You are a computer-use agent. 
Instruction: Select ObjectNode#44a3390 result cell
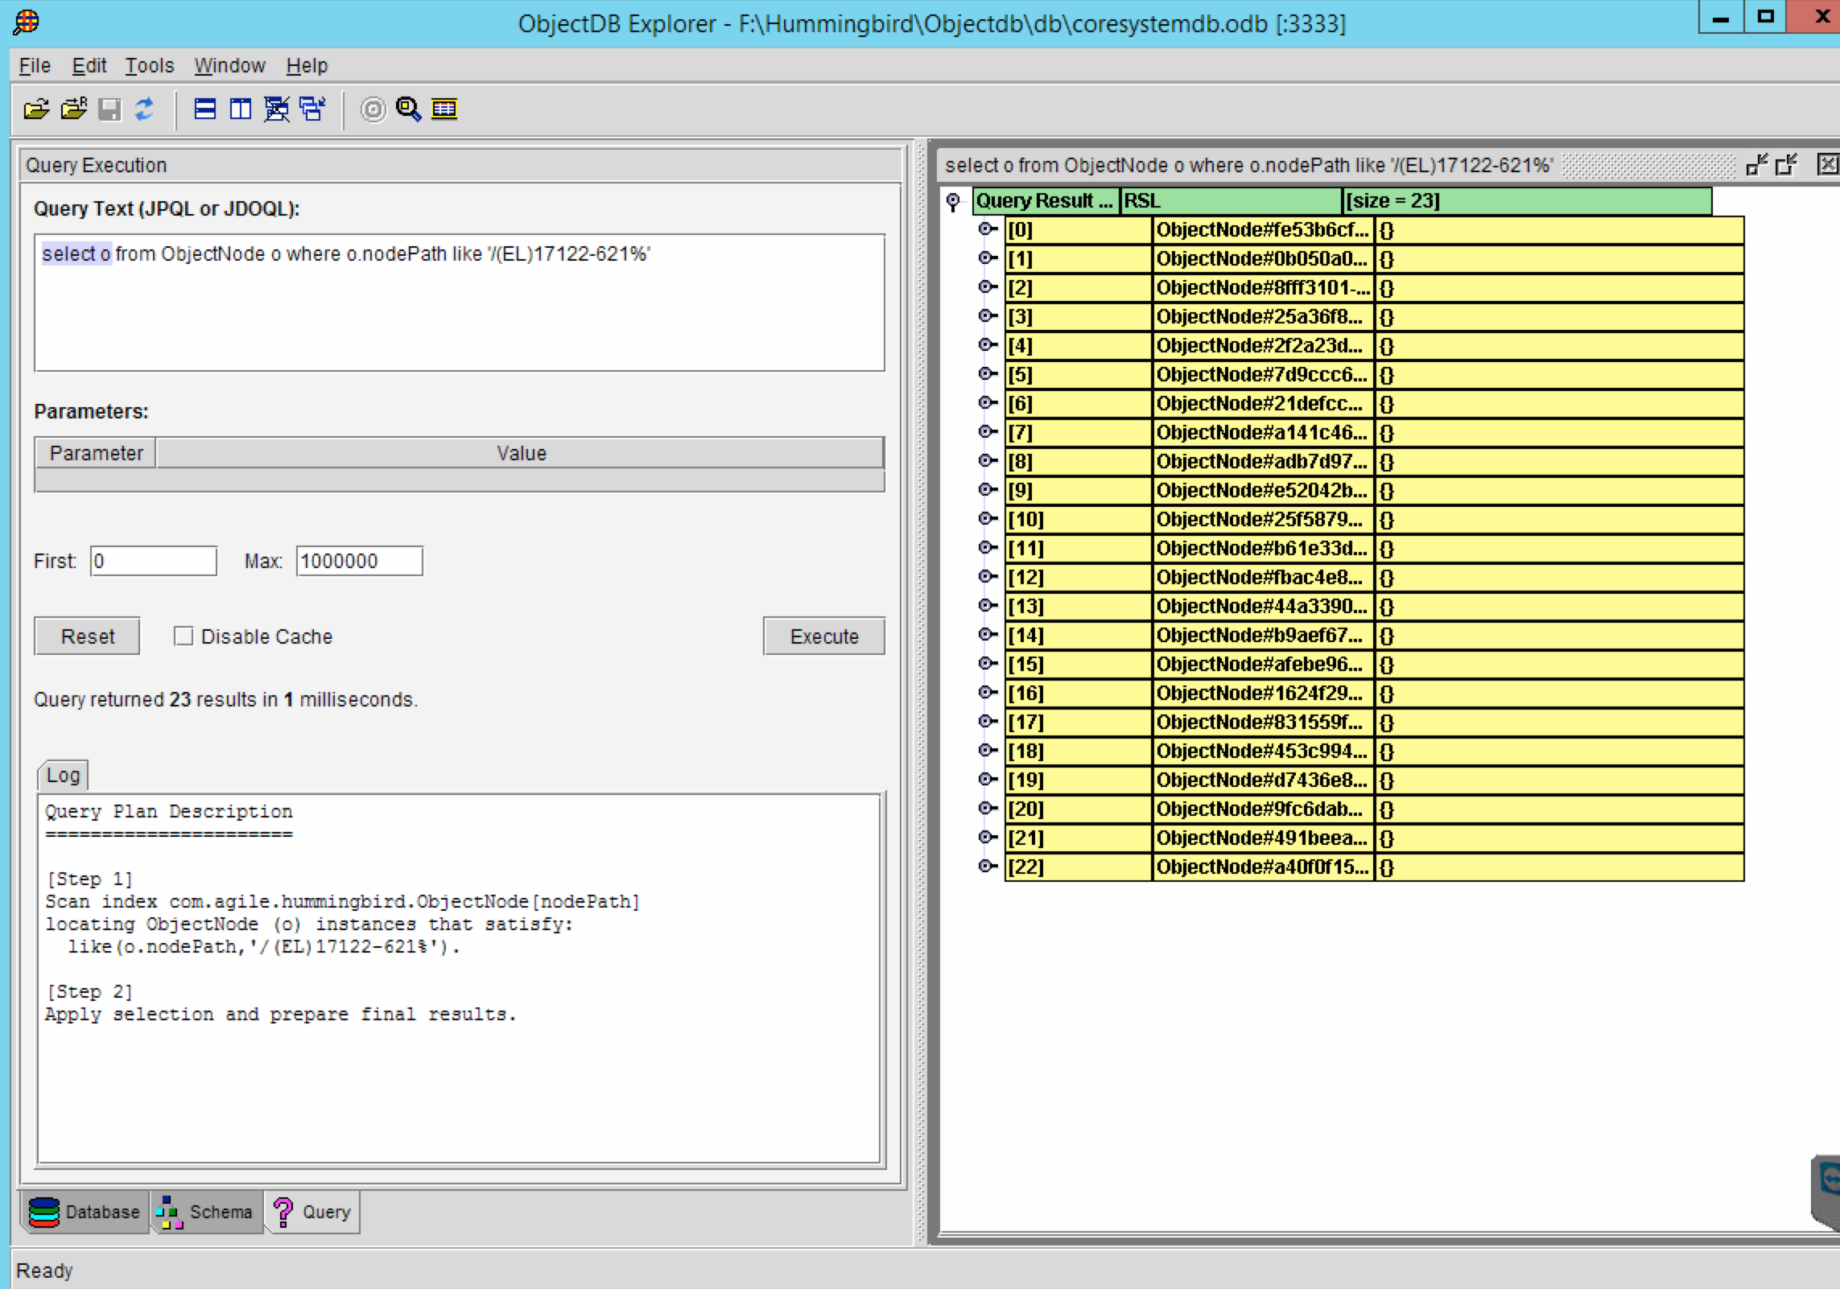pyautogui.click(x=1262, y=607)
